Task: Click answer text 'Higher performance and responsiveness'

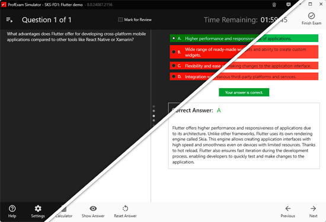Action: click(238, 38)
